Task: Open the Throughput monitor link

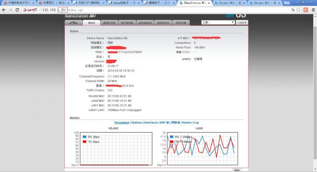Action: (122, 122)
